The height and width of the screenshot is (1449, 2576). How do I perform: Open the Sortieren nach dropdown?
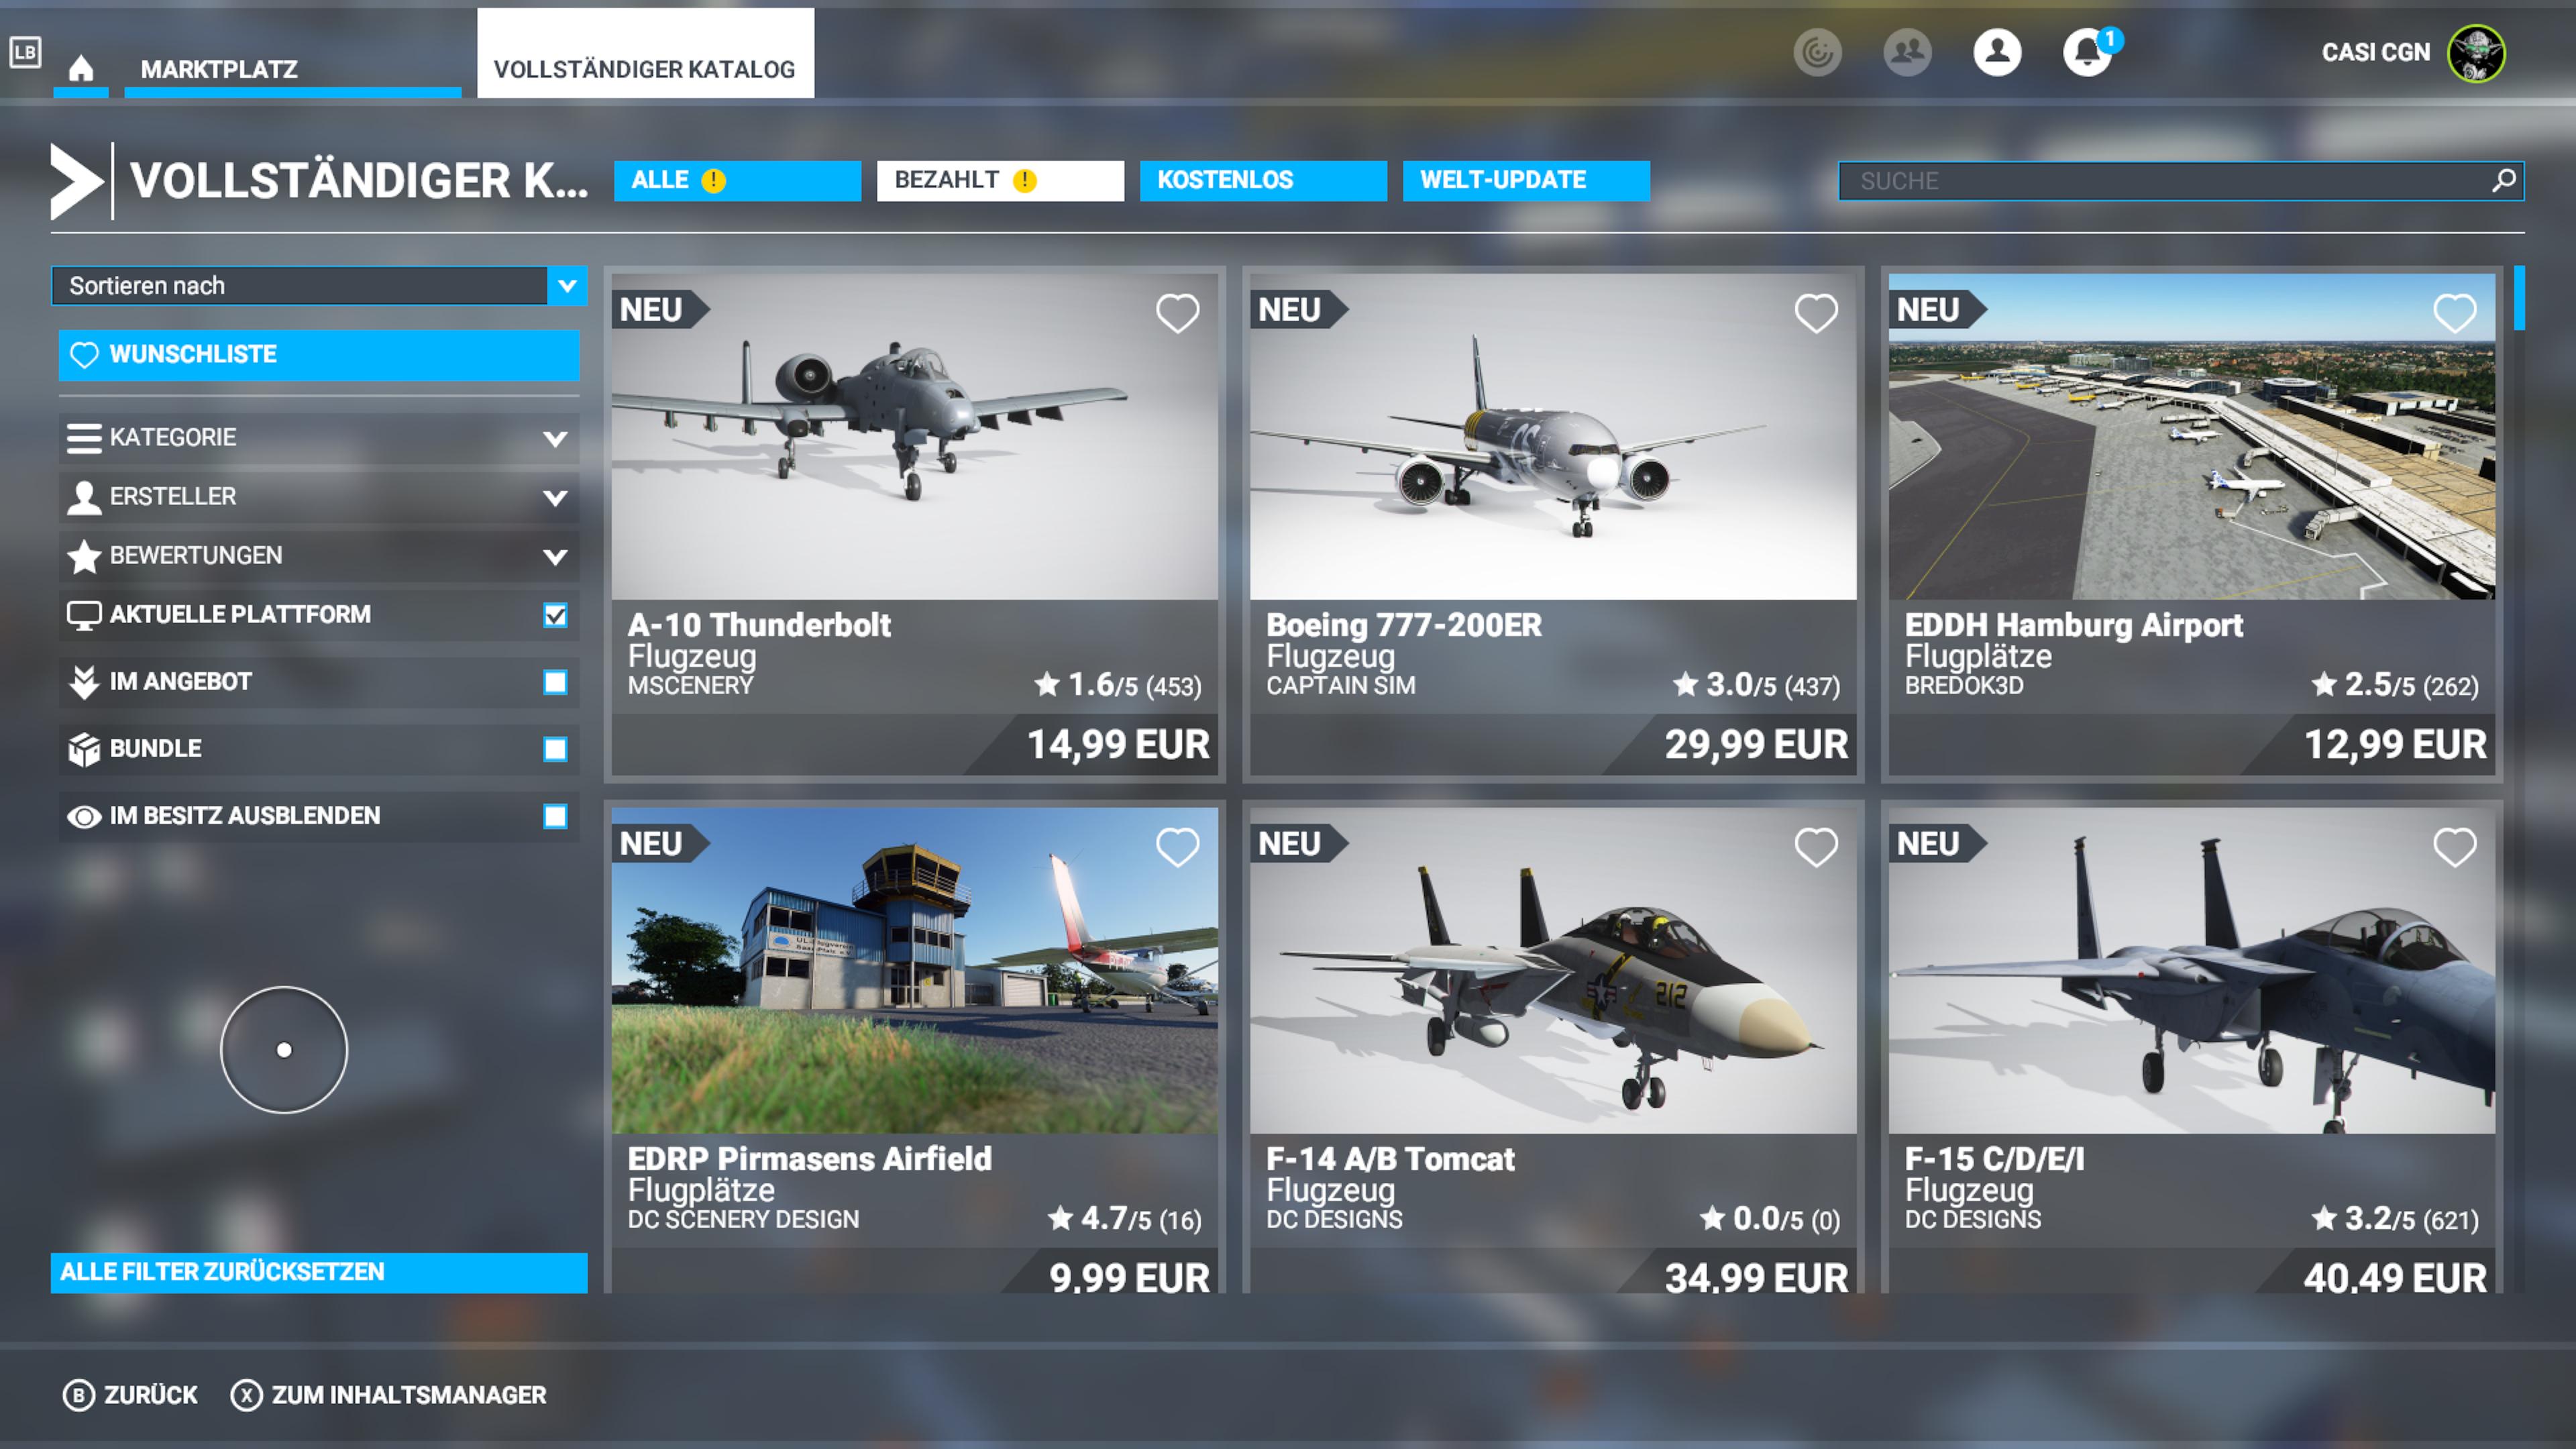pos(318,286)
